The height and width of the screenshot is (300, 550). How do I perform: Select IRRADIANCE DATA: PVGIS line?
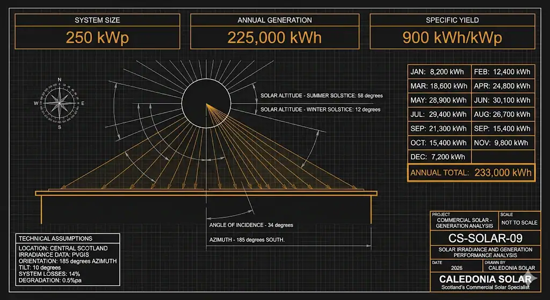click(54, 255)
